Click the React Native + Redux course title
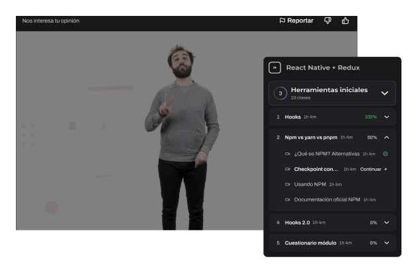 pyautogui.click(x=323, y=68)
